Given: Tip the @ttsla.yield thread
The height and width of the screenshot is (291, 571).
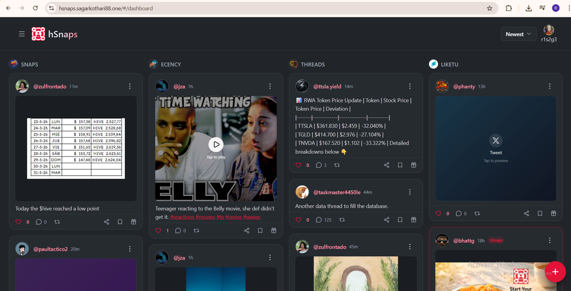Looking at the screenshot, I should click(x=414, y=165).
